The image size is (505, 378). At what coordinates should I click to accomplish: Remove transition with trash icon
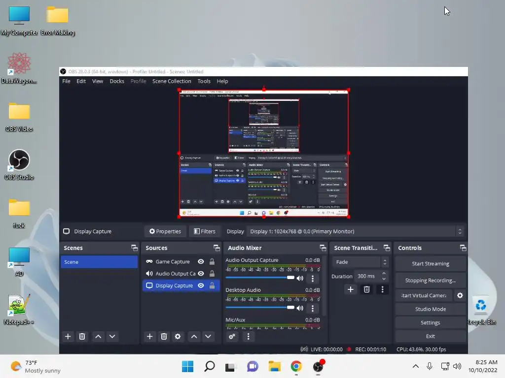click(366, 289)
